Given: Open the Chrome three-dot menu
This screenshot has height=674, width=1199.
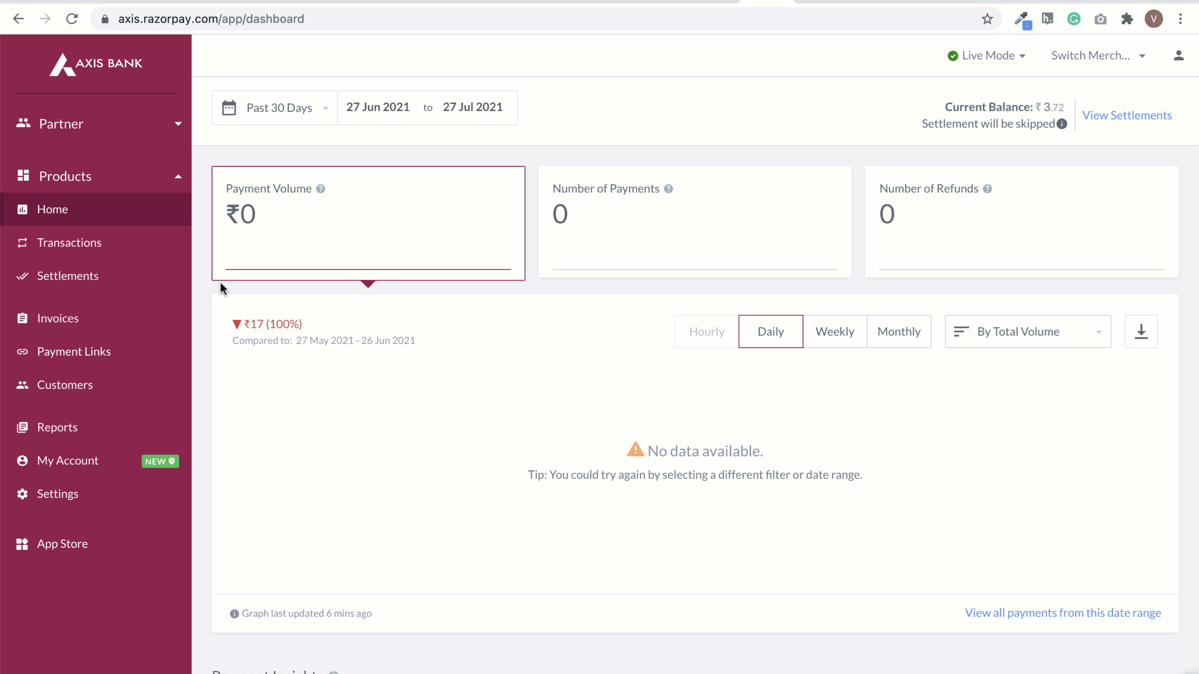Looking at the screenshot, I should (x=1180, y=19).
